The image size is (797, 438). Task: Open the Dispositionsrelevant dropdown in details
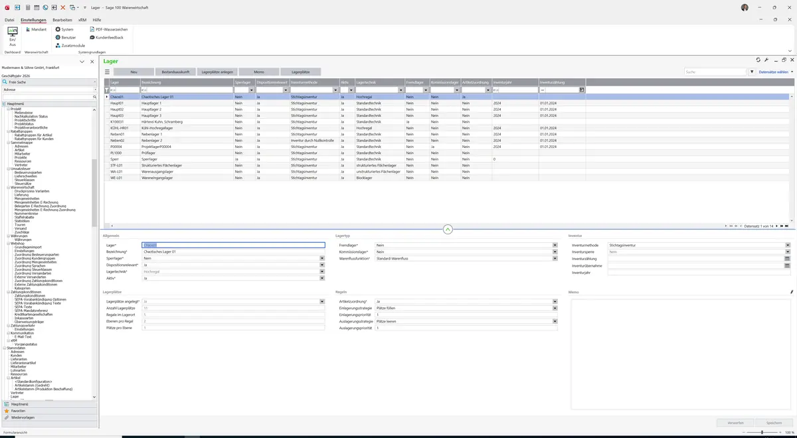point(322,265)
